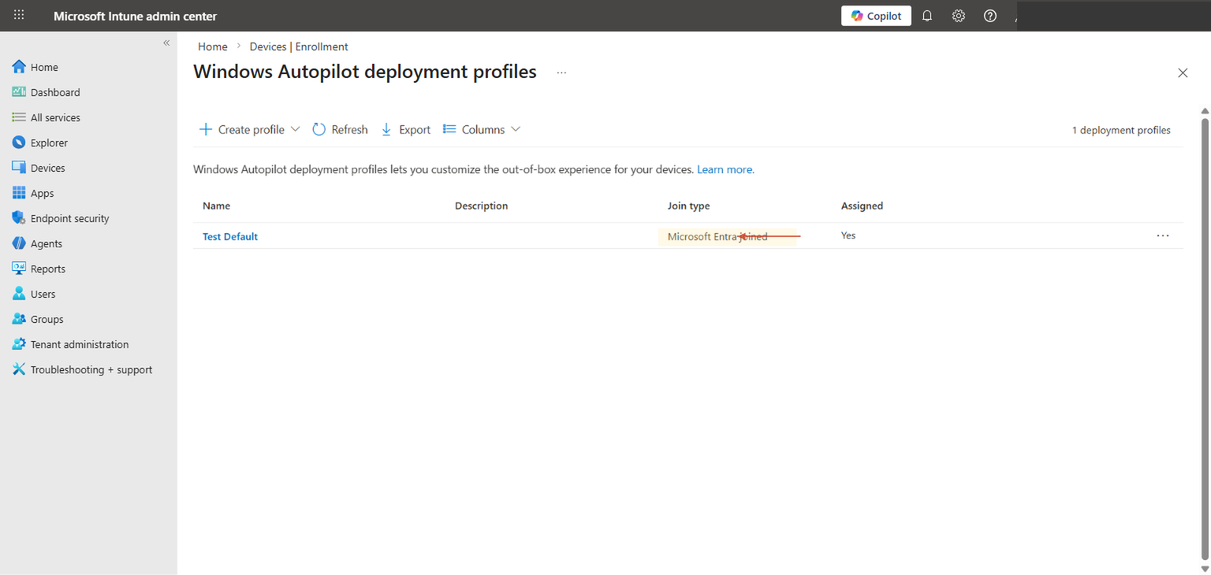
Task: Open Devices | Enrollment breadcrumb
Action: [298, 46]
